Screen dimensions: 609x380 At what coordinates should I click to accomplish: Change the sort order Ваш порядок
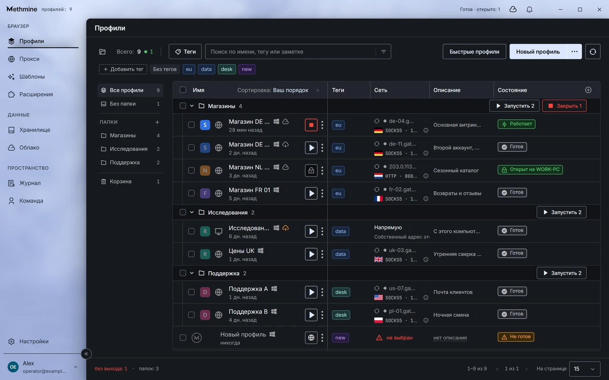[x=278, y=90]
